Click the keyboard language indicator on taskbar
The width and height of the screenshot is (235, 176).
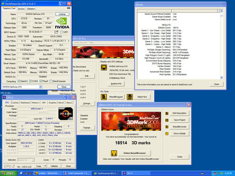[202, 174]
